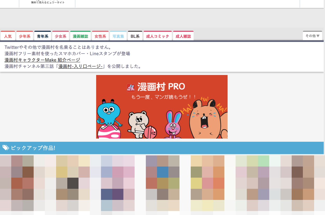Screen dimensions: 325x215
Task: Switch to the 写真集 tab
Action: pyautogui.click(x=118, y=36)
